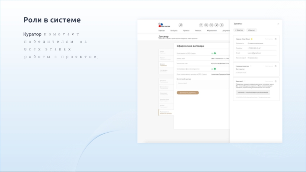
Task: Open the attached PDF file in Заметка 1
Action: pyautogui.click(x=253, y=92)
